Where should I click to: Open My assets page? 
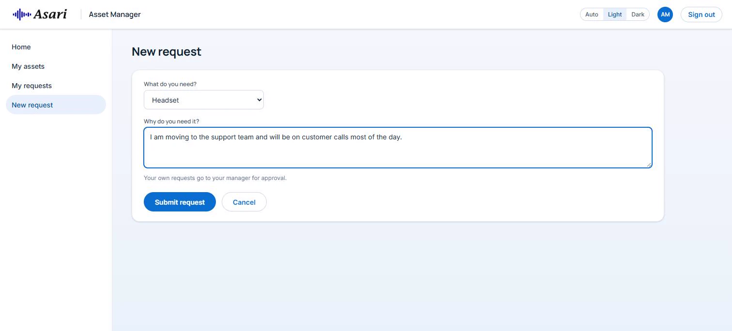coord(56,66)
